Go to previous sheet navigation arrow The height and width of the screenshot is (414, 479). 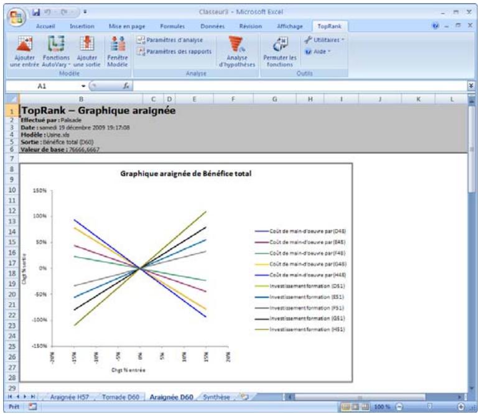click(x=17, y=397)
